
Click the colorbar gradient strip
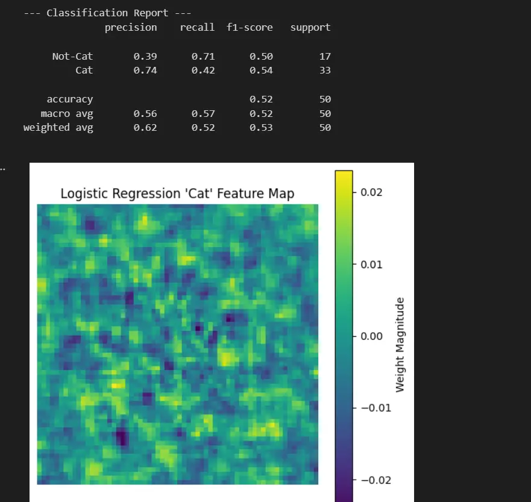click(344, 336)
